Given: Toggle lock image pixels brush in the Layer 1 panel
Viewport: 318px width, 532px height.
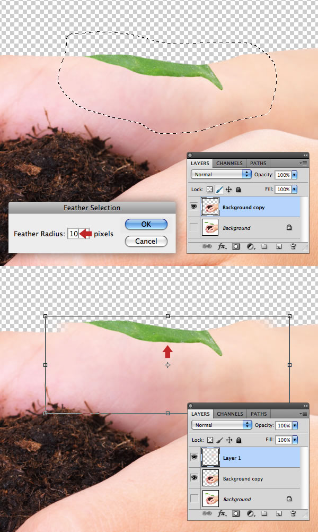Looking at the screenshot, I should pyautogui.click(x=219, y=440).
